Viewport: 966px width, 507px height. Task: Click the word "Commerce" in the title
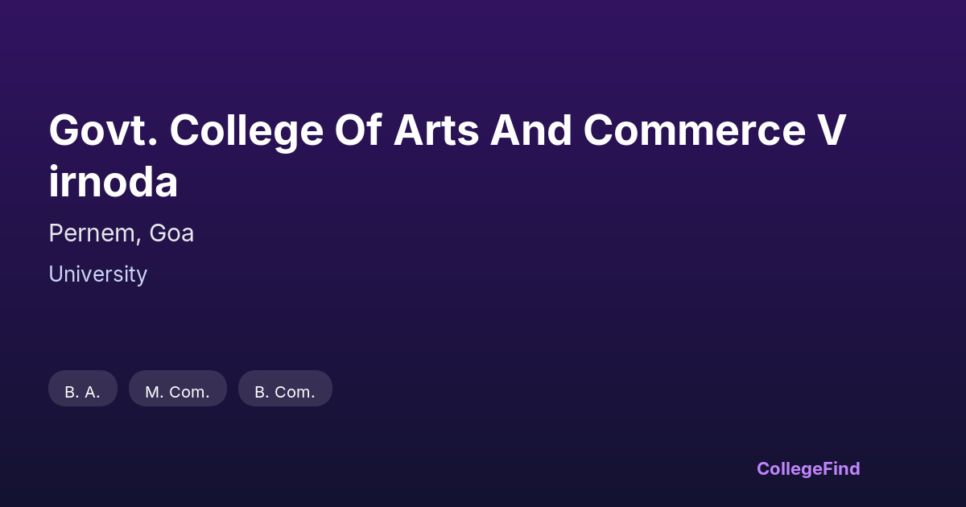click(x=693, y=130)
